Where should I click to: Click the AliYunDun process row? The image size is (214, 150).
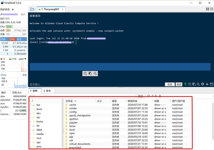coord(13,43)
